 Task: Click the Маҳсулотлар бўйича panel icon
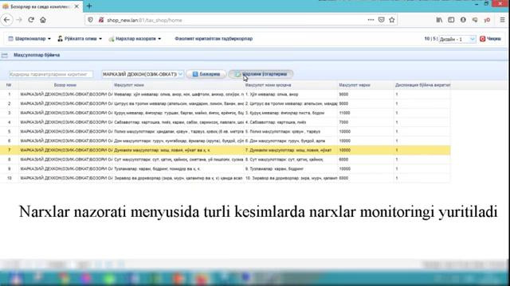click(5, 56)
